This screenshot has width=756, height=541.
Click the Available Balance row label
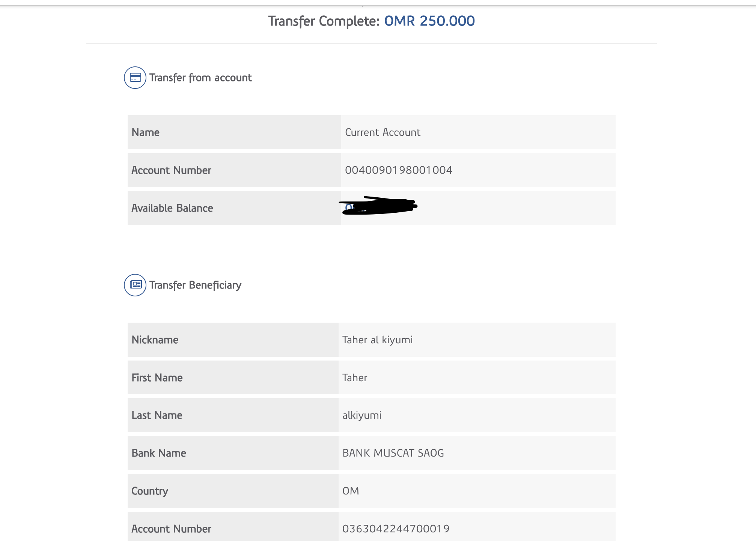[x=172, y=208]
